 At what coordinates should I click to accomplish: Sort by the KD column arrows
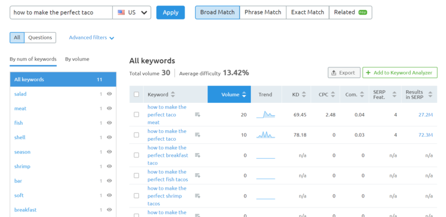pyautogui.click(x=304, y=95)
